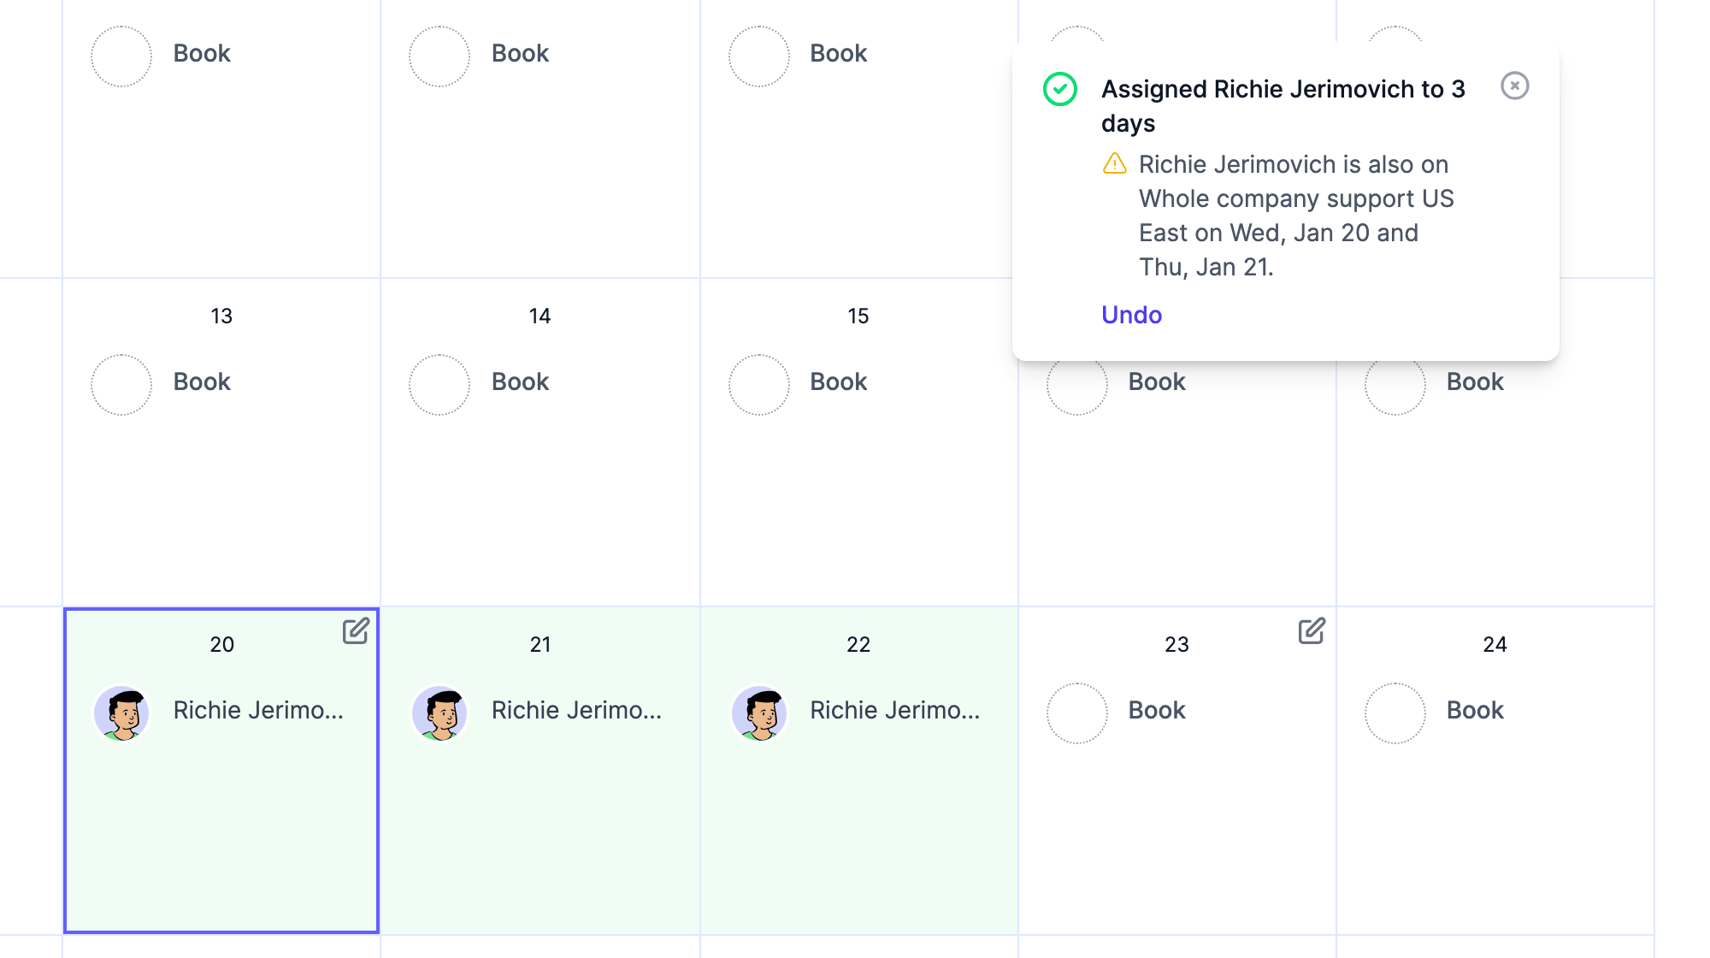Screen dimensions: 1710x958
Task: Click the yellow warning triangle icon
Action: (x=1114, y=163)
